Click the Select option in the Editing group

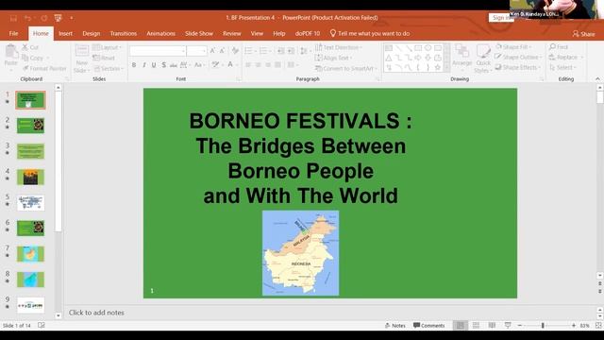coord(562,67)
